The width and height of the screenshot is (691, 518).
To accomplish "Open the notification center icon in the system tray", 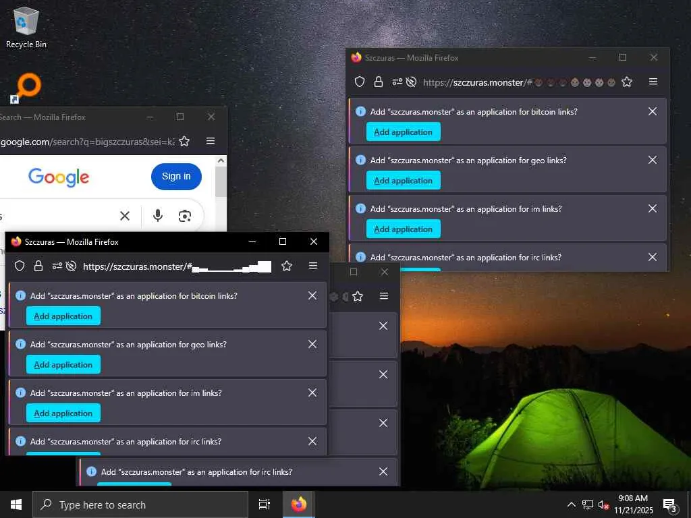I will (669, 505).
